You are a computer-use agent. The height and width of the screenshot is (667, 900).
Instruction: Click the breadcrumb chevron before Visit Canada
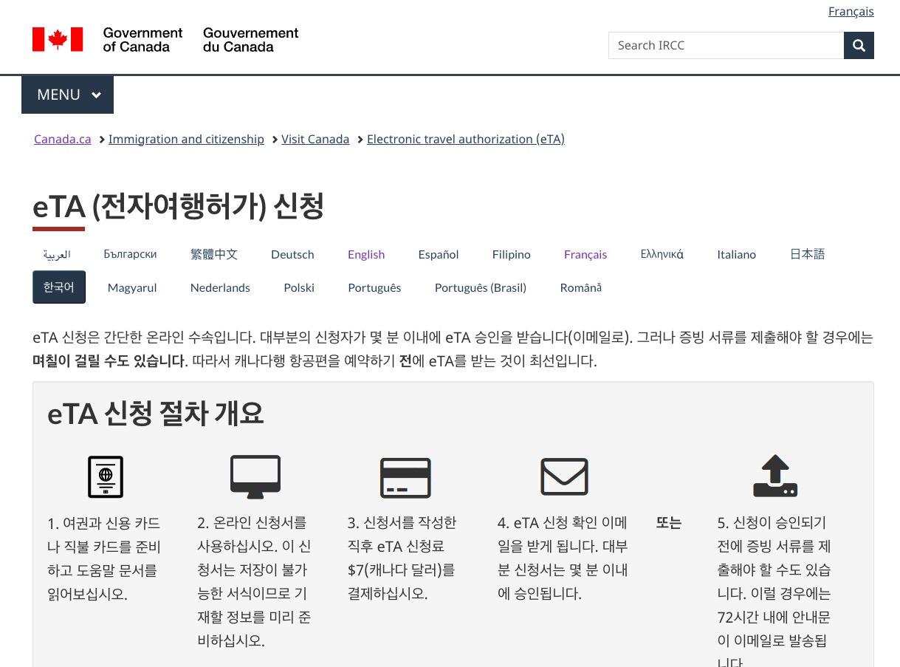click(274, 139)
